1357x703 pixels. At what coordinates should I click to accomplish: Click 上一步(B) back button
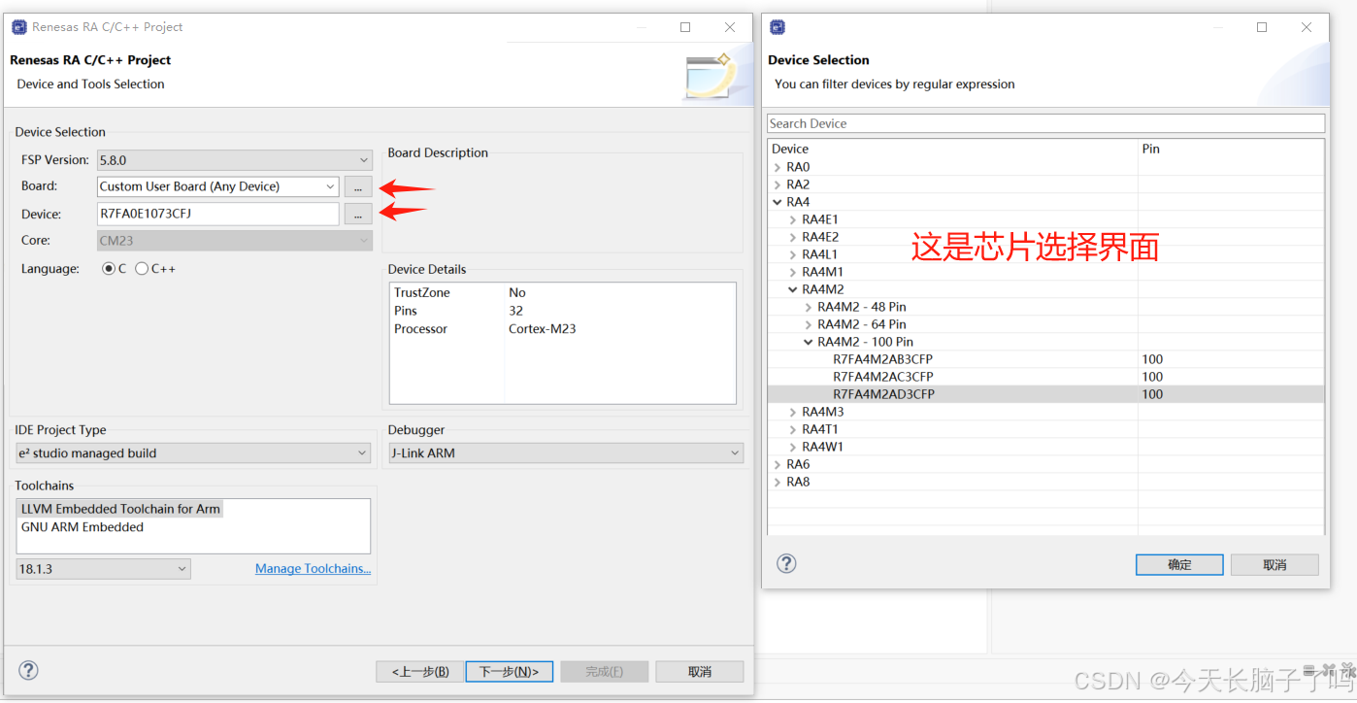pos(420,671)
